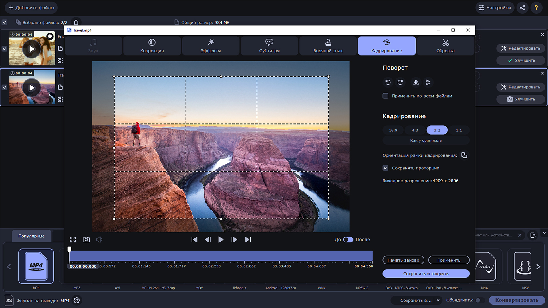Click Применить to apply changes
This screenshot has width=548, height=308.
(x=449, y=260)
